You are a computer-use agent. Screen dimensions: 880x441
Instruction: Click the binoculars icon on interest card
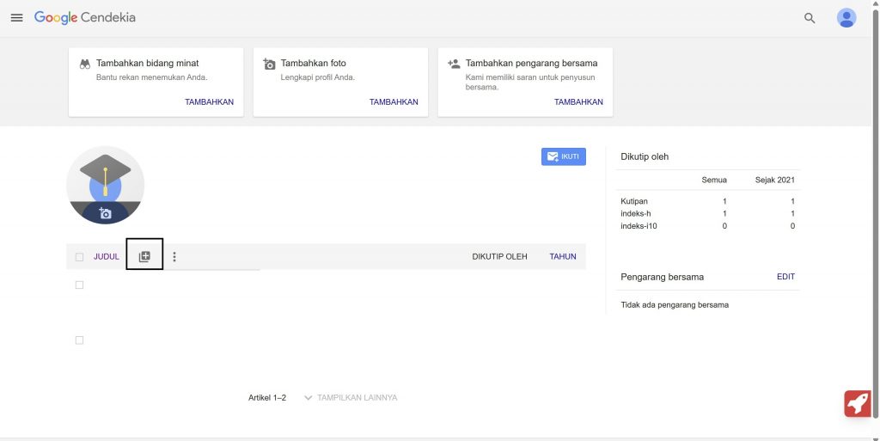pyautogui.click(x=85, y=64)
